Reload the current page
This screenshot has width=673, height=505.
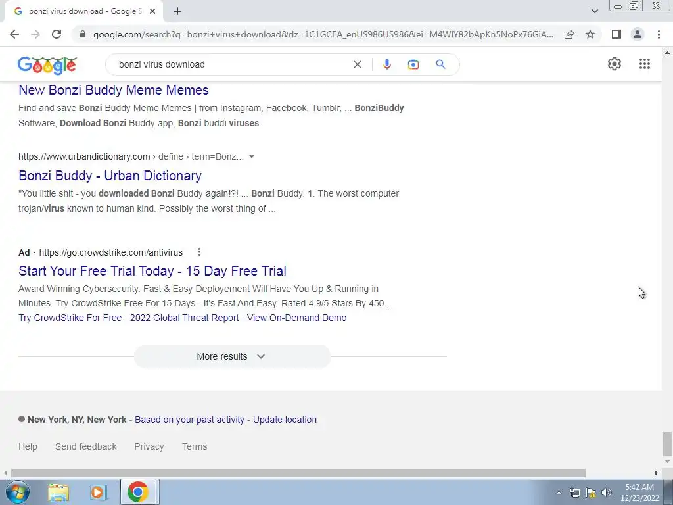[x=57, y=34]
